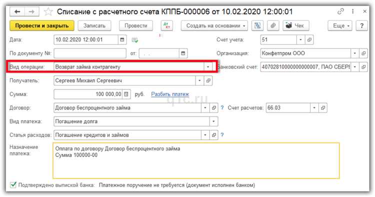Open Банковский счет item form
Image resolution: width=375 pixels, height=197 pixels.
[363, 67]
